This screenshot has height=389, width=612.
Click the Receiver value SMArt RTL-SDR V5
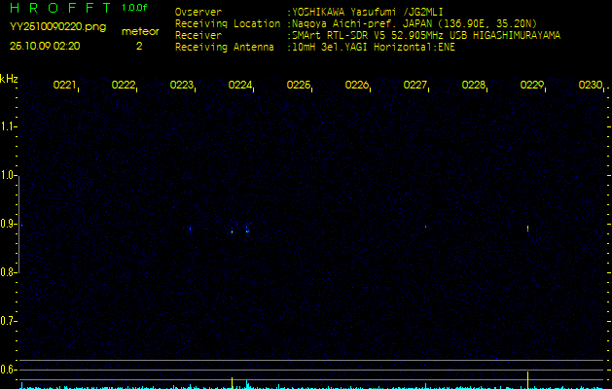[x=339, y=36]
